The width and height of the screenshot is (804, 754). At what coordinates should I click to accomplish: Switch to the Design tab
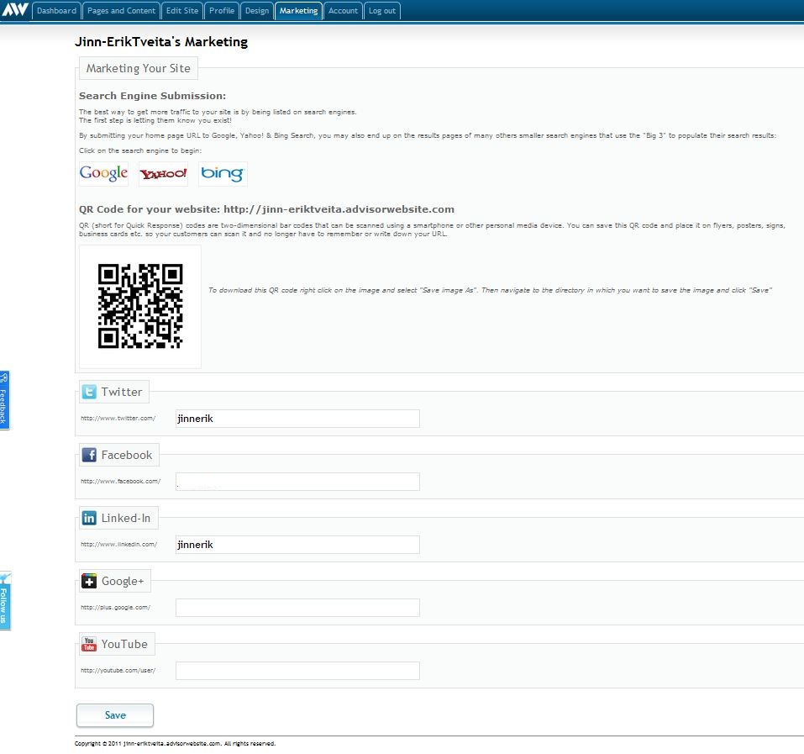pos(257,11)
